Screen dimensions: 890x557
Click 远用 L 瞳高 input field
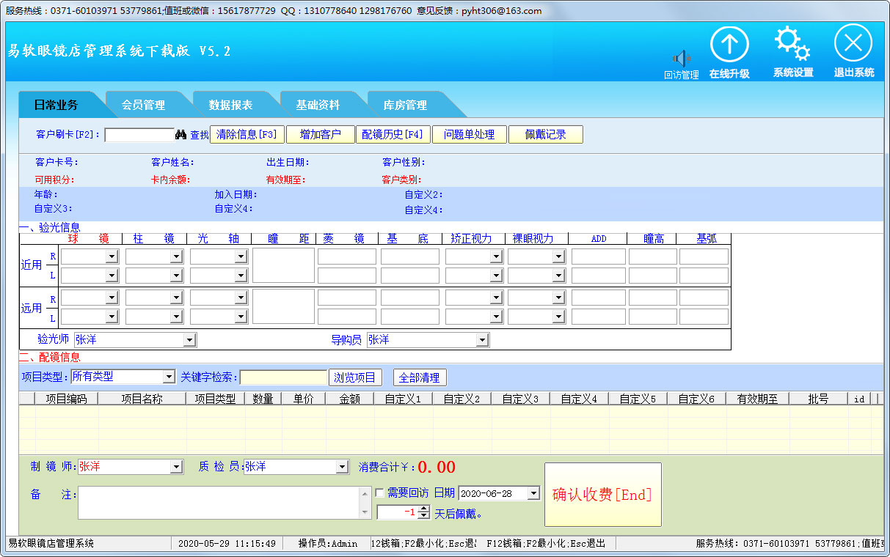click(x=653, y=317)
